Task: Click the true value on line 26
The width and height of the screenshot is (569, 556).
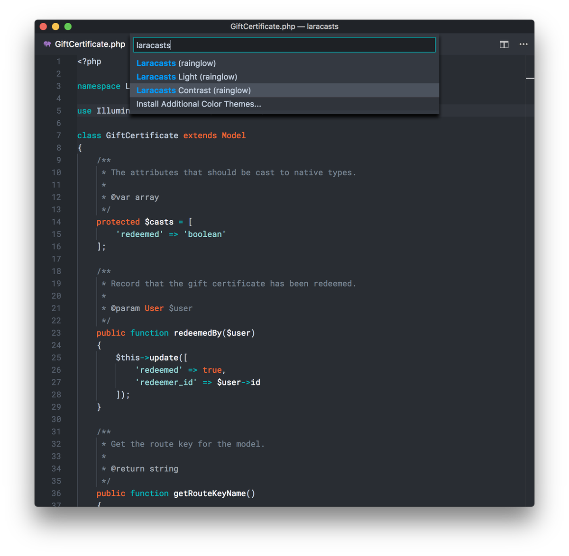Action: (x=212, y=370)
